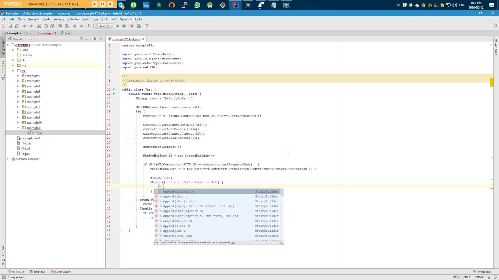Collapse the Examples root project node
499x280 pixels.
[x=8, y=45]
